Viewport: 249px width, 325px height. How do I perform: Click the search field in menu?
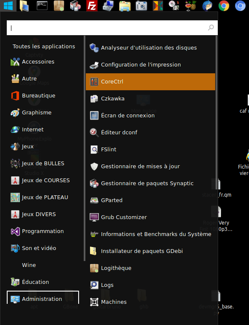pos(112,28)
